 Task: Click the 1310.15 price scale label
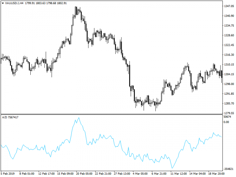click(x=229, y=64)
